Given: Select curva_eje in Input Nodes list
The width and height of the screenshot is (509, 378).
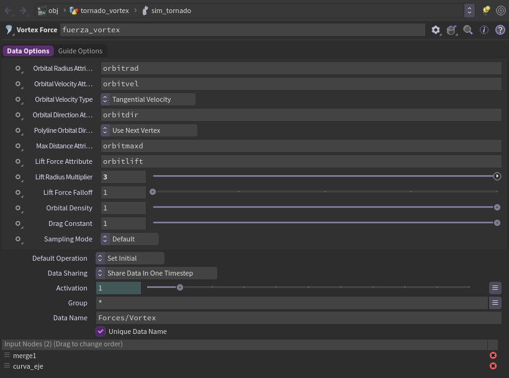Looking at the screenshot, I should (28, 366).
